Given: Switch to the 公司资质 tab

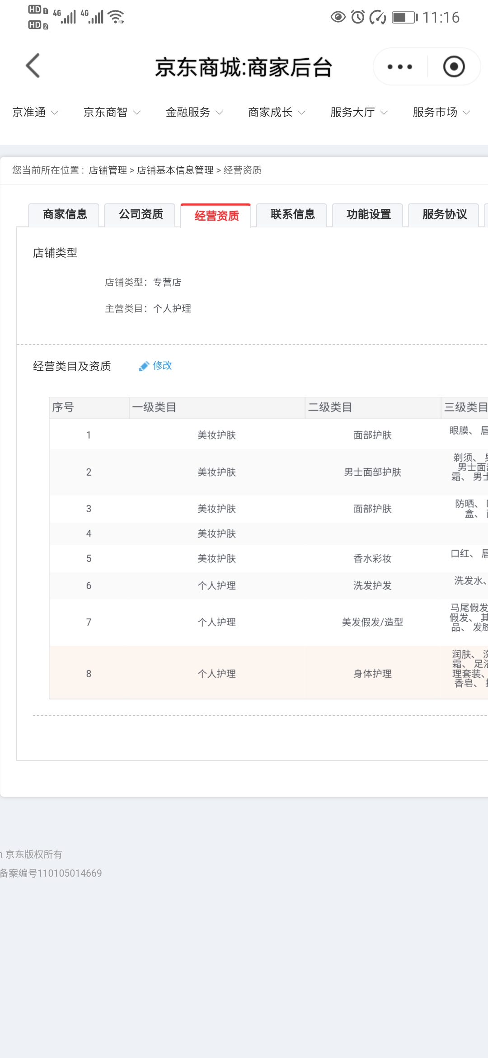Looking at the screenshot, I should [x=140, y=215].
